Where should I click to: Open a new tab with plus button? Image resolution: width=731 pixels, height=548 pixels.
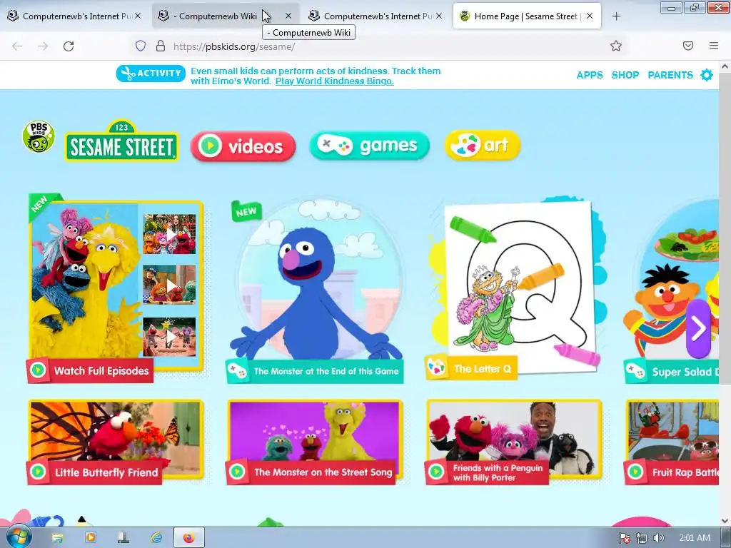tap(616, 16)
